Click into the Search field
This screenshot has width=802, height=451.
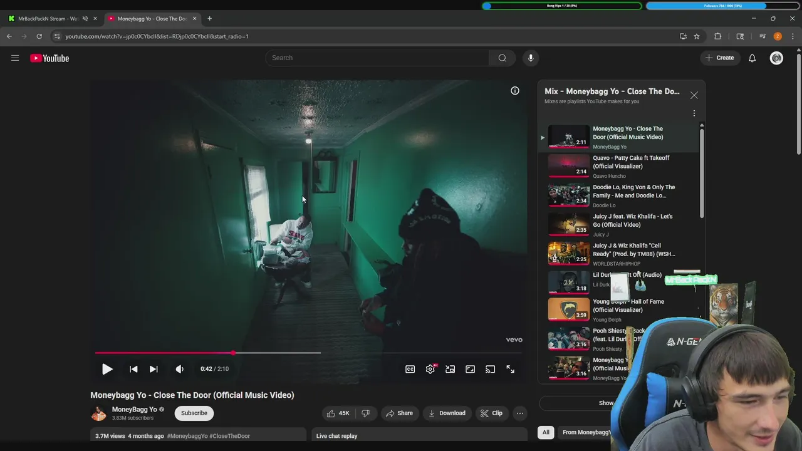tap(378, 58)
